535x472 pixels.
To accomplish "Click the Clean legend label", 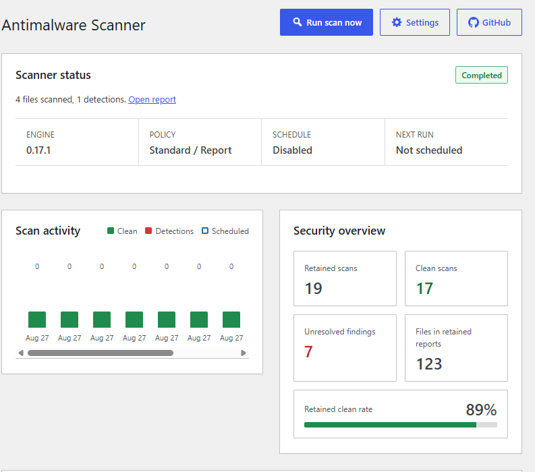I will (x=128, y=231).
